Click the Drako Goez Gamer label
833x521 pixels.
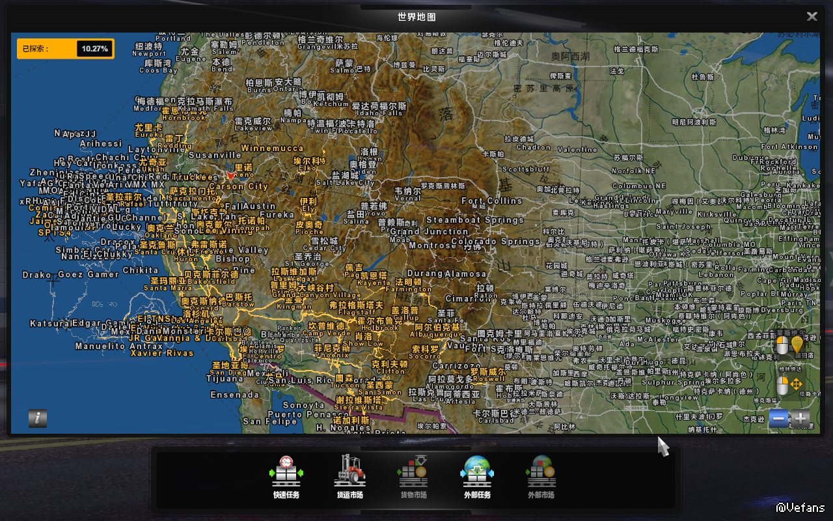pos(71,275)
